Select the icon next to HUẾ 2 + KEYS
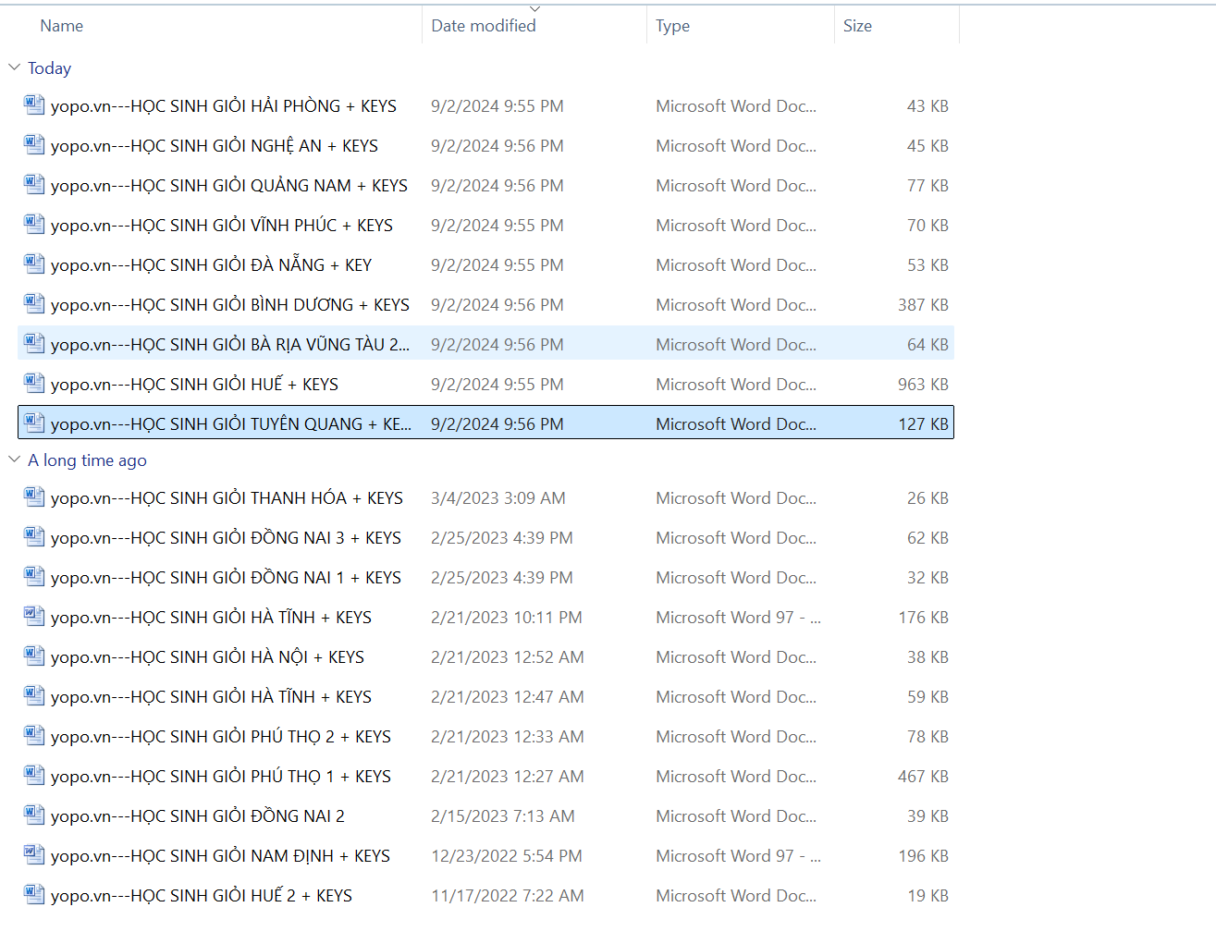 (34, 894)
